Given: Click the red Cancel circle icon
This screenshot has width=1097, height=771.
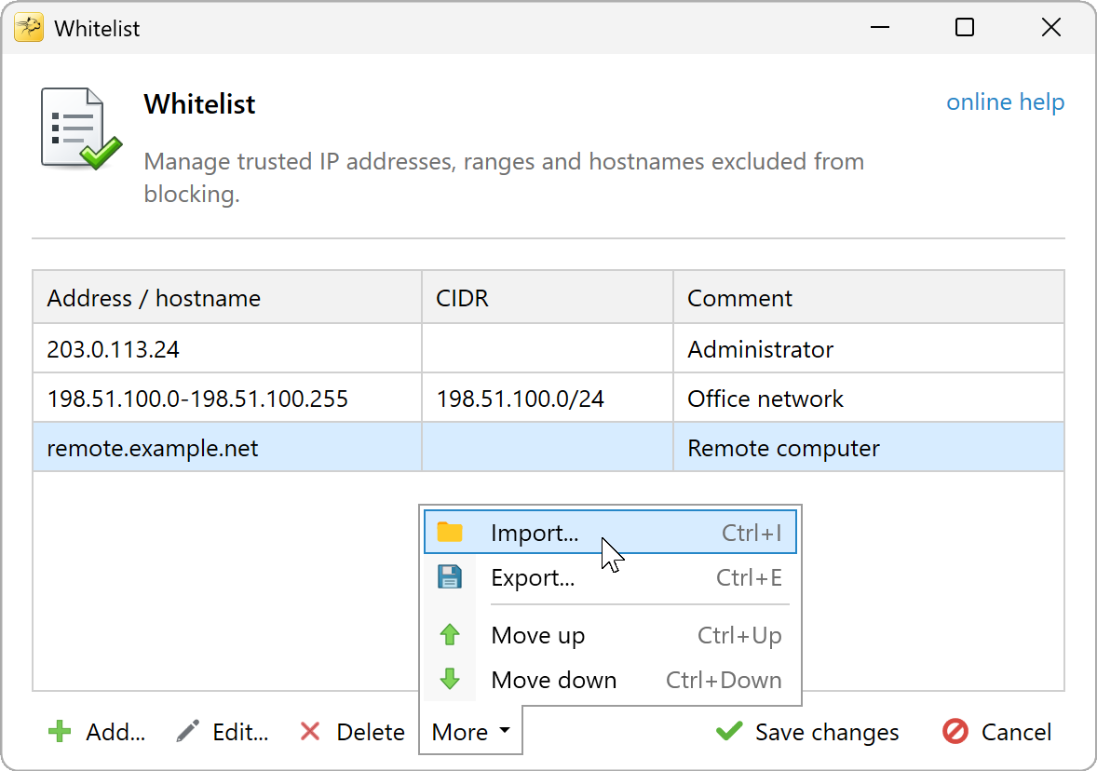Looking at the screenshot, I should coord(955,731).
